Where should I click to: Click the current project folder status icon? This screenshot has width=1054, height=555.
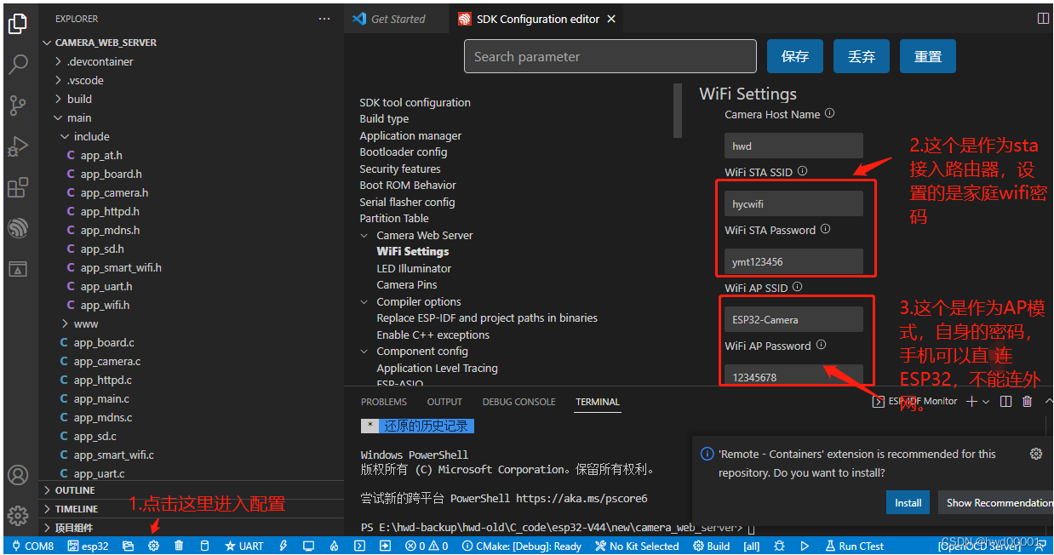tap(129, 546)
